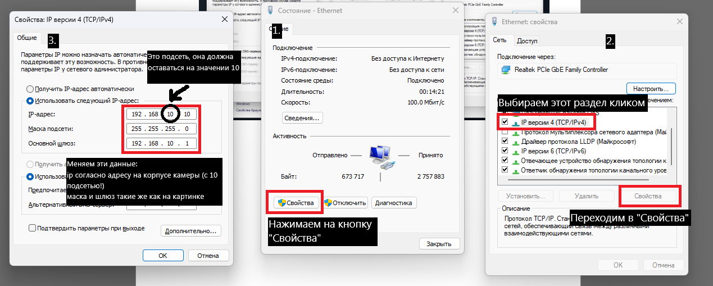Viewport: 713px width, 286px height.
Task: Click the Маска подсети input field
Action: click(x=162, y=129)
